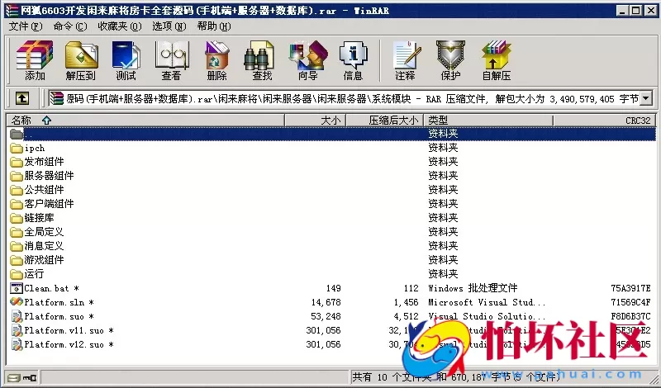Click the 添加 (Add) toolbar icon
The height and width of the screenshot is (388, 661).
tap(35, 60)
